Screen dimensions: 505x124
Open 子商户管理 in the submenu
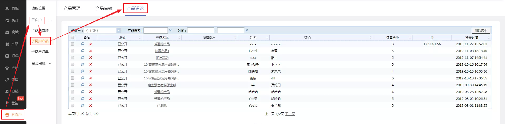(x=40, y=30)
